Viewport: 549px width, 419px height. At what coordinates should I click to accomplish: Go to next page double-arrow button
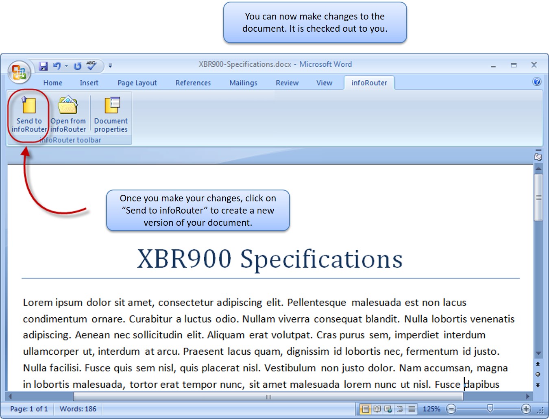click(538, 385)
